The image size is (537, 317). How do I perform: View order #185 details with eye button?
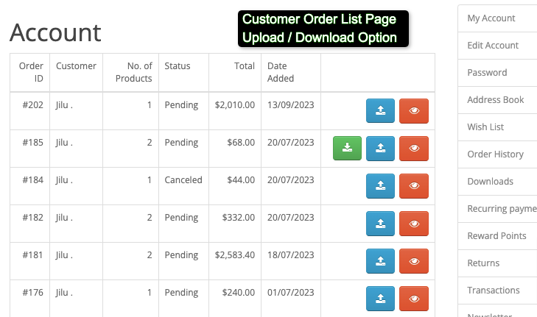(414, 148)
